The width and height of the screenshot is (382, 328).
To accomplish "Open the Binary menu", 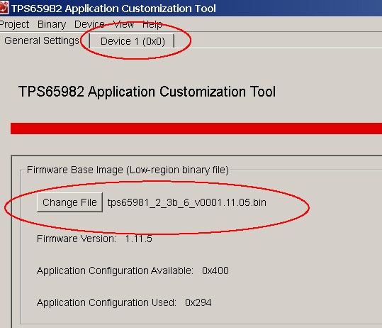I will [52, 24].
